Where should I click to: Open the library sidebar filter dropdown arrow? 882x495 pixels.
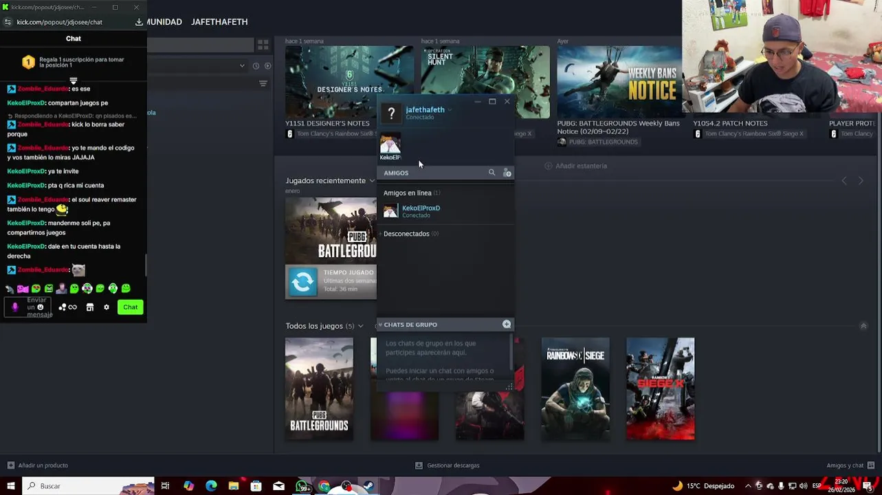pos(242,66)
